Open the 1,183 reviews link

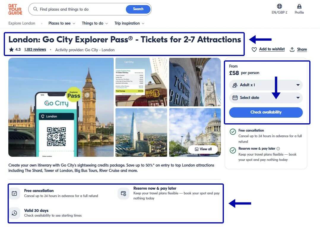pyautogui.click(x=35, y=49)
